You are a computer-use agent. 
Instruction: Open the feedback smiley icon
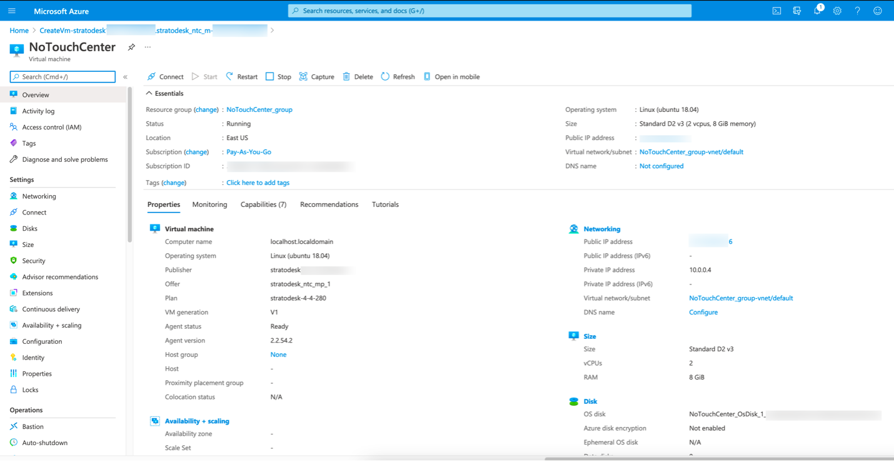[x=878, y=11]
